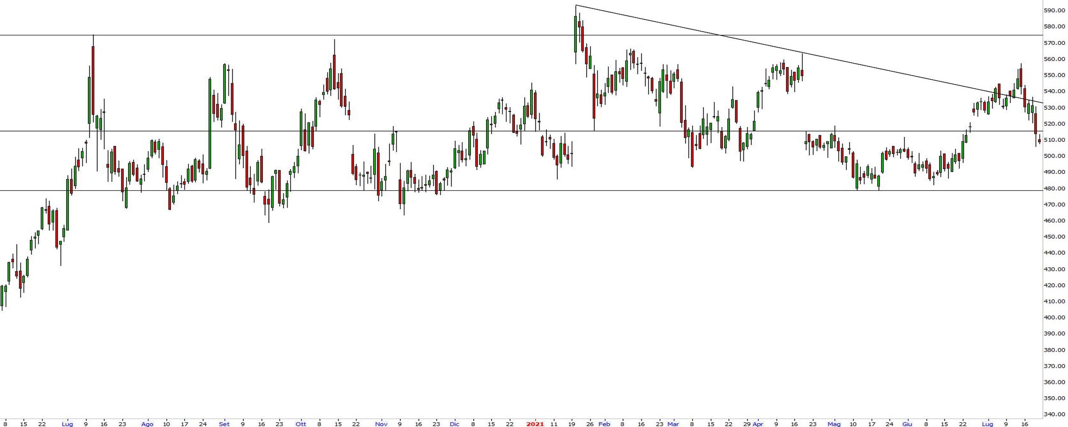Viewport: 1068px width, 427px height.
Task: Click the 590.00 price axis label
Action: 1054,10
